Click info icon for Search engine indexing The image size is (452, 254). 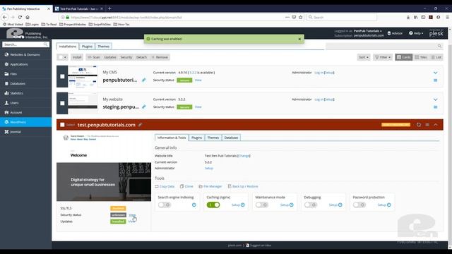coord(194,205)
